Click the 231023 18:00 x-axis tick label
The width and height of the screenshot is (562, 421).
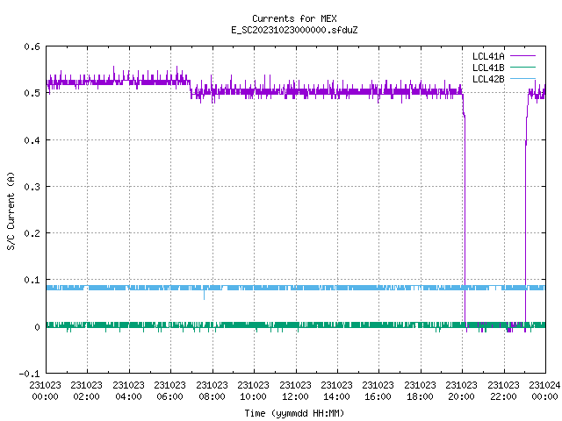[x=420, y=391]
